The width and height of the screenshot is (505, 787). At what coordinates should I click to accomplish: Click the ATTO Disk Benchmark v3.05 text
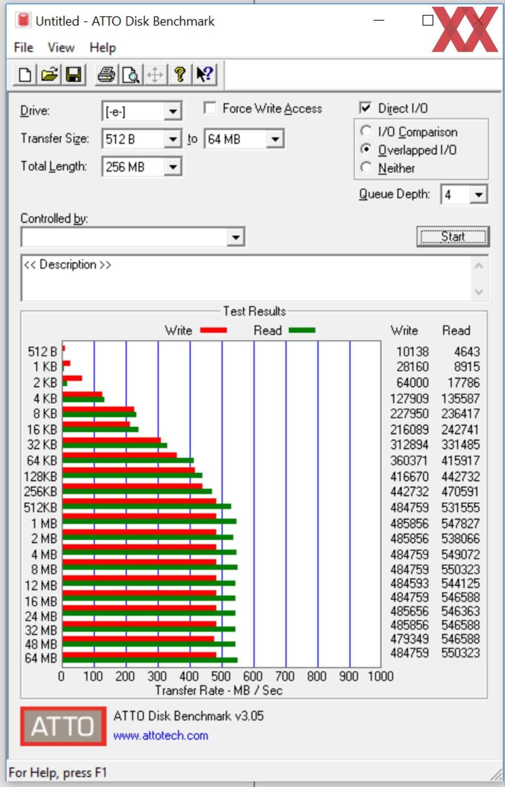tap(189, 716)
